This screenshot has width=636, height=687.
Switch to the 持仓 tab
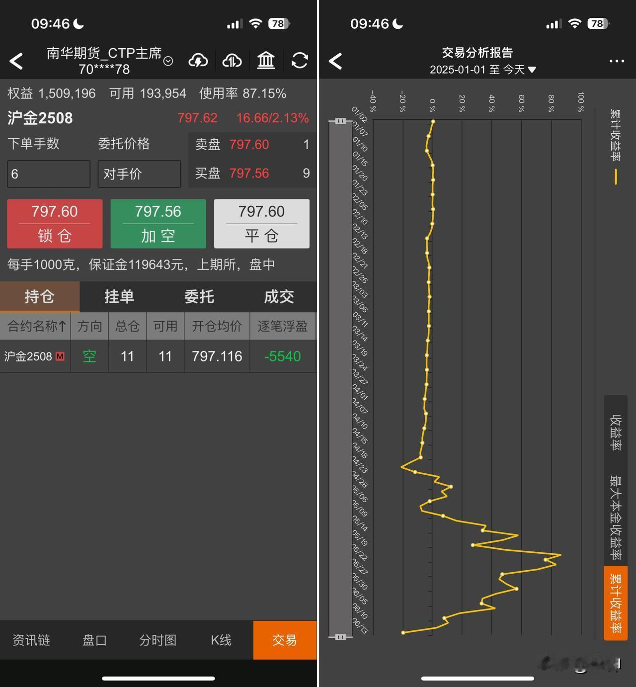point(40,296)
